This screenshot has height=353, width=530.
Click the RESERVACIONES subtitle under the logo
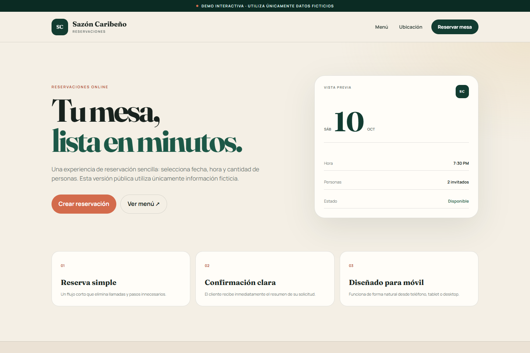89,32
